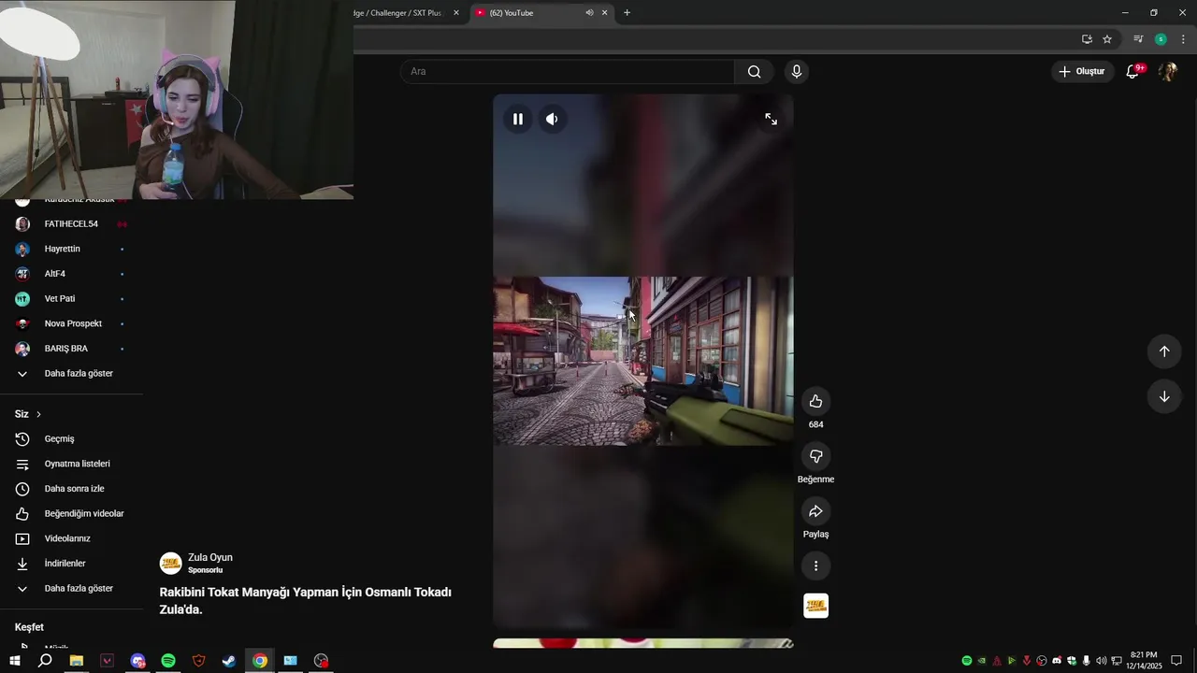
Task: Open Windows taskbar search
Action: coord(45,661)
